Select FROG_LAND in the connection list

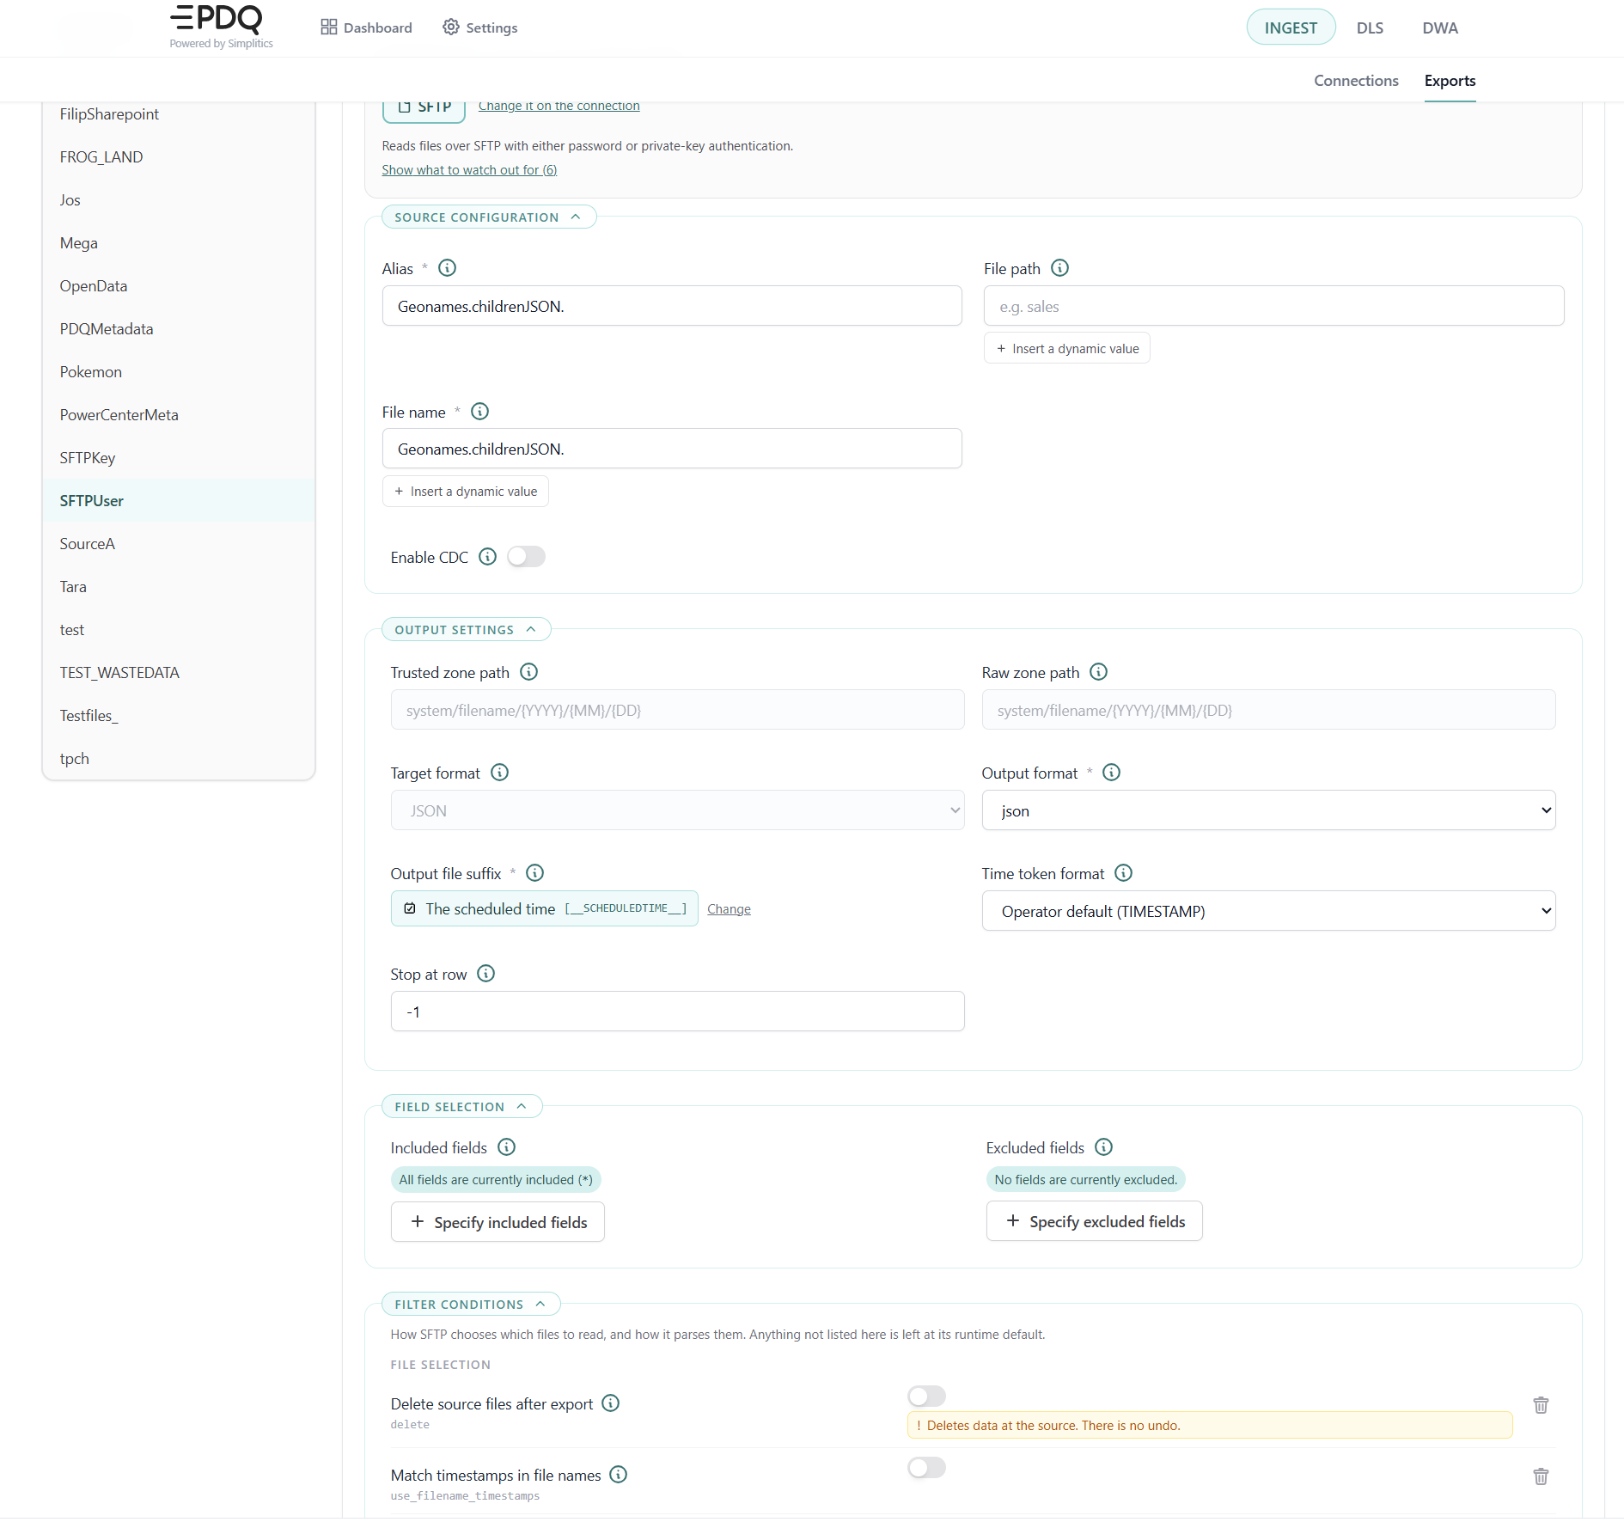click(x=179, y=156)
